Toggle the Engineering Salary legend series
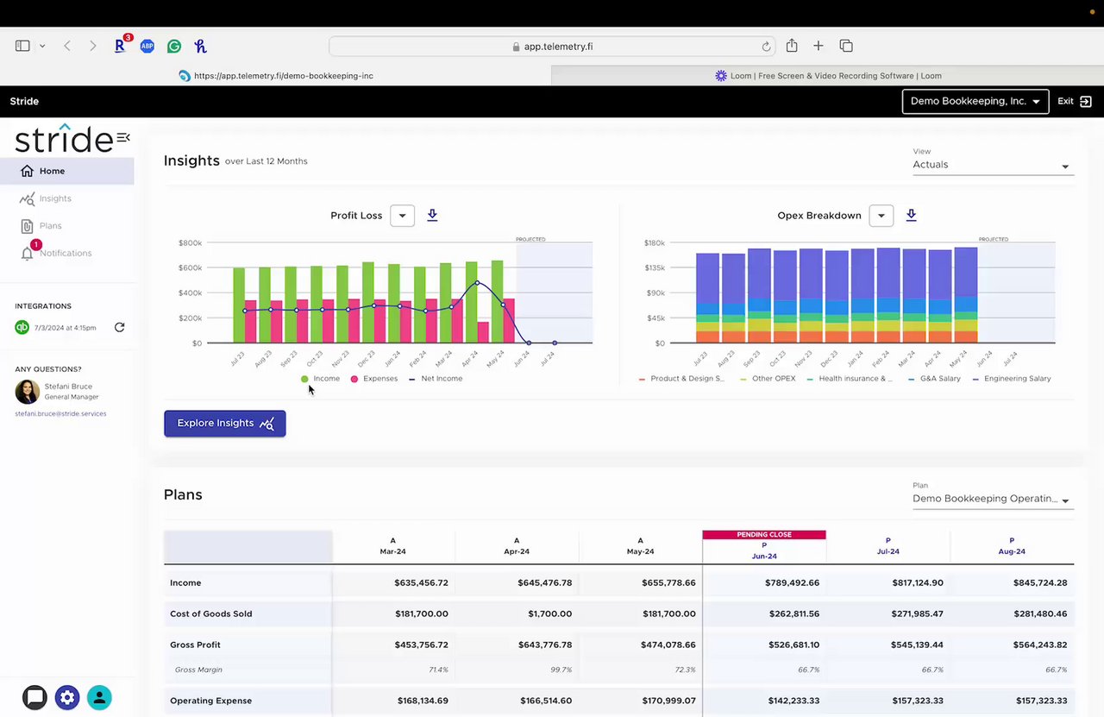The image size is (1104, 717). (1012, 379)
